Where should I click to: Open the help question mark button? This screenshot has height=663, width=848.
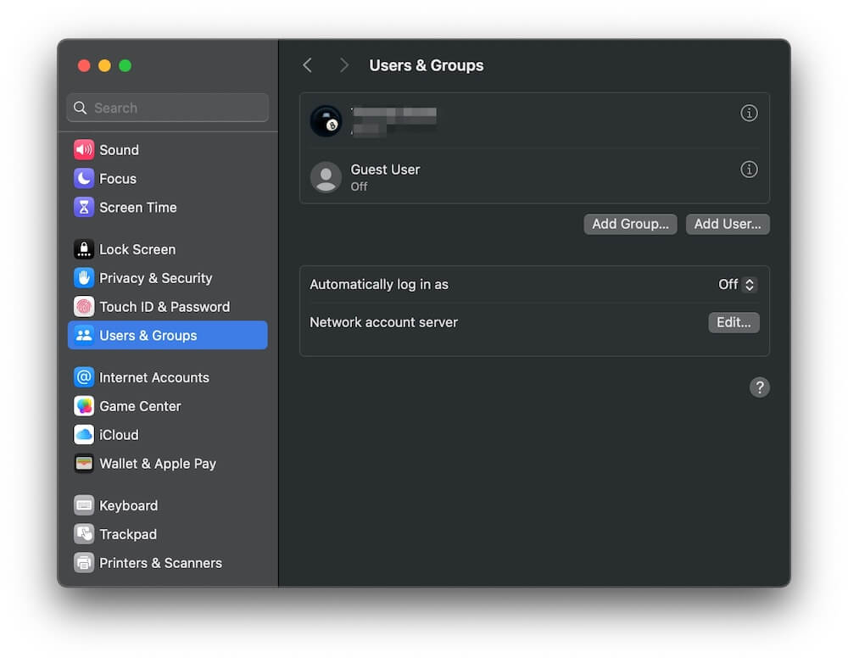point(759,387)
